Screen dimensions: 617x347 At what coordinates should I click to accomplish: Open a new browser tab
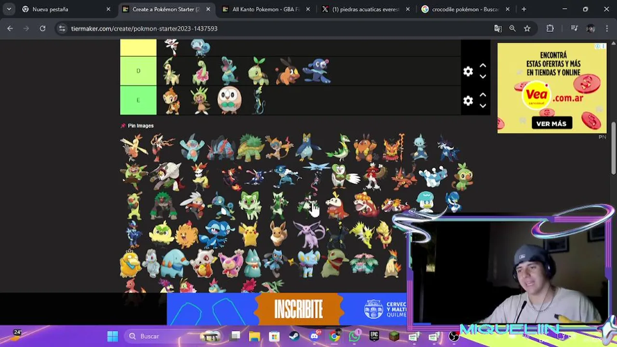click(x=523, y=9)
